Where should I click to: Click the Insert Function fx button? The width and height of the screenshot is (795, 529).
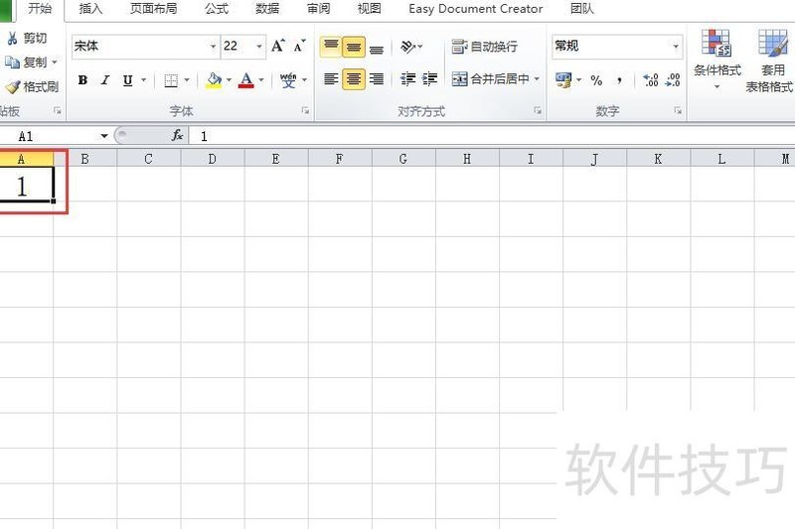(x=177, y=135)
